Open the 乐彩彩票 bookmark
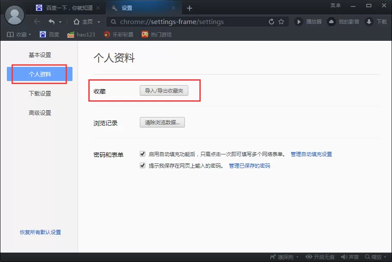 point(119,34)
